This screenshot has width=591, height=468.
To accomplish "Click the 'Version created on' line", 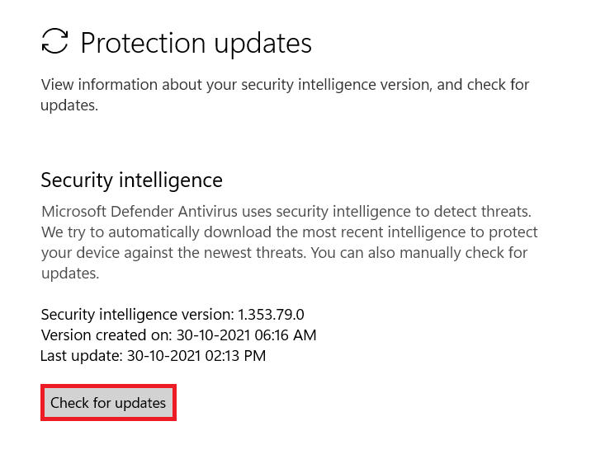I will pyautogui.click(x=178, y=335).
